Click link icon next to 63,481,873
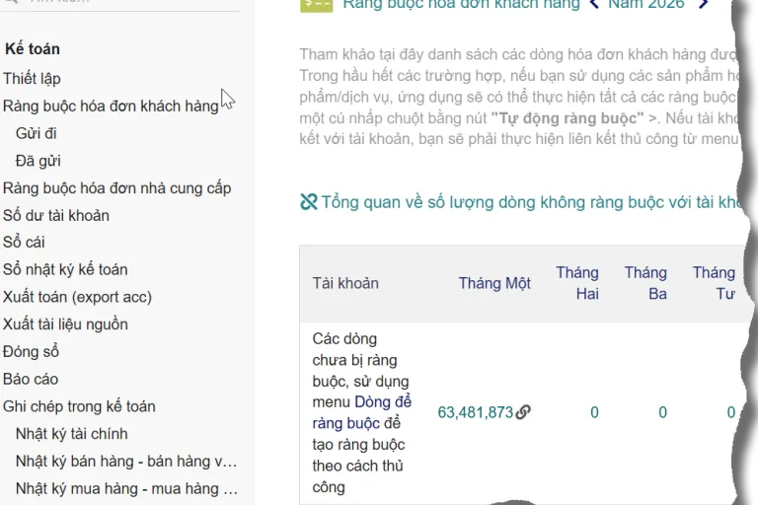The image size is (758, 505). [523, 412]
